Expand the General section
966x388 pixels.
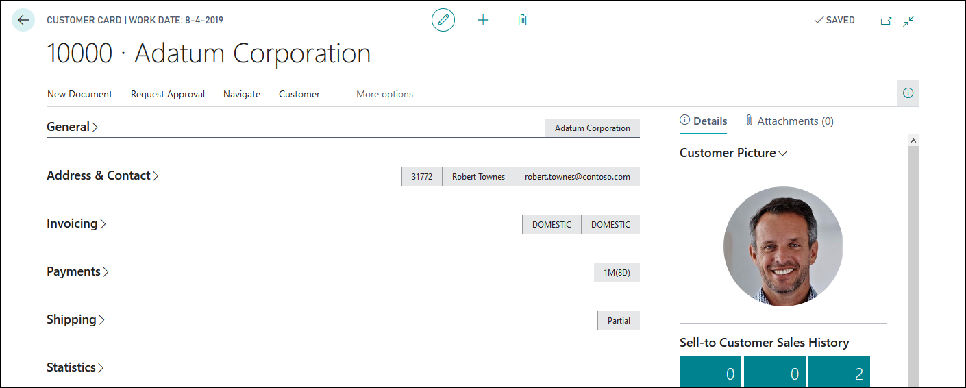[x=72, y=127]
